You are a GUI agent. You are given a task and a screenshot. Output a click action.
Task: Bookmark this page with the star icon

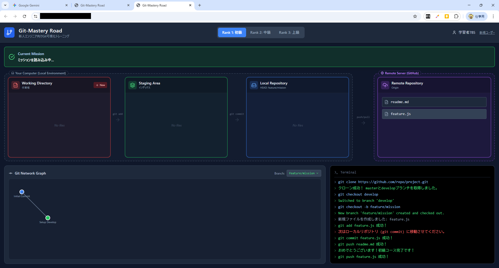[x=415, y=16]
